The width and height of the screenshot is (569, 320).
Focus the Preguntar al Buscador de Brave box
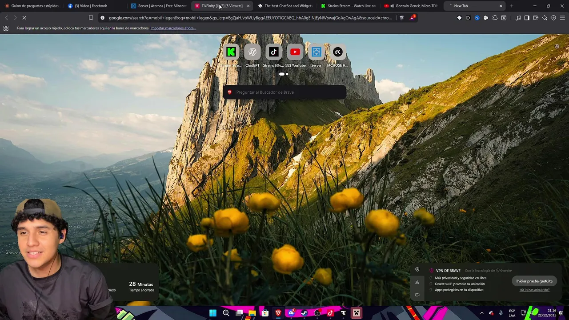284,92
